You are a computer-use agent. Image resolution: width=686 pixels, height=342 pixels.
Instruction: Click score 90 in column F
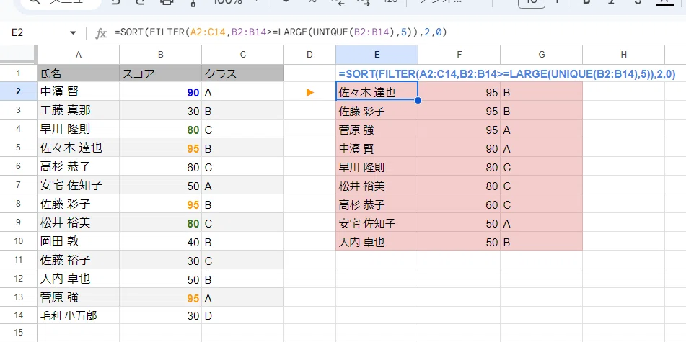(459, 148)
